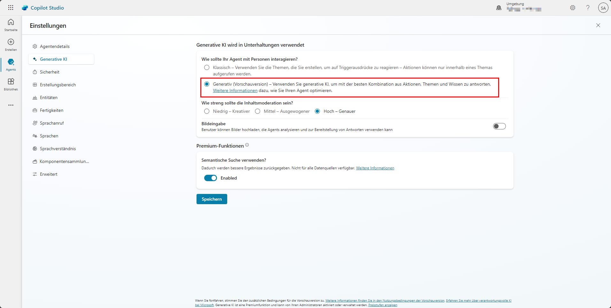This screenshot has height=308, width=611.
Task: Open Preisstufen anzeigen link
Action: (x=383, y=305)
